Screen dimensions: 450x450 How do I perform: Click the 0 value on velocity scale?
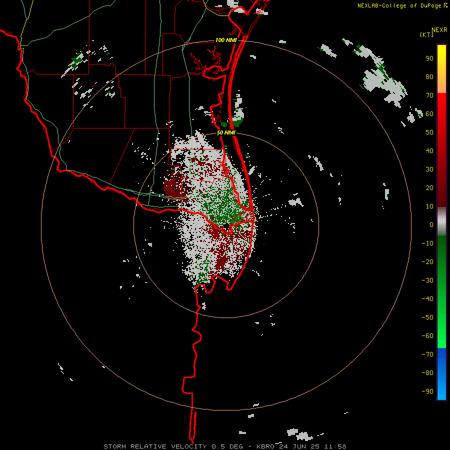(431, 224)
